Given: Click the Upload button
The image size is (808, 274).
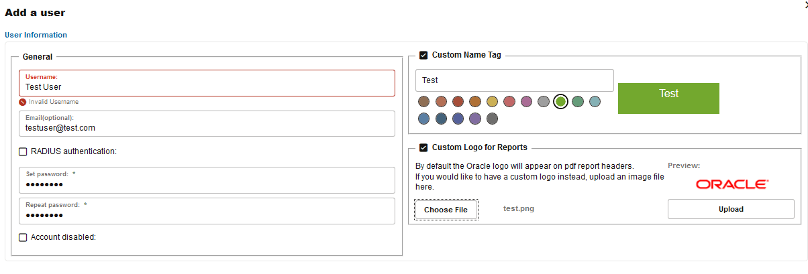Looking at the screenshot, I should coord(731,209).
